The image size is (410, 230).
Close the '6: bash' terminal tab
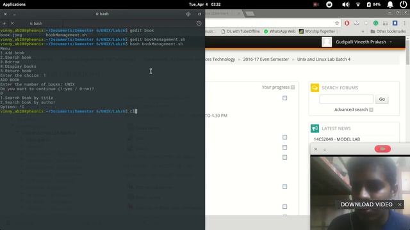tap(12, 23)
